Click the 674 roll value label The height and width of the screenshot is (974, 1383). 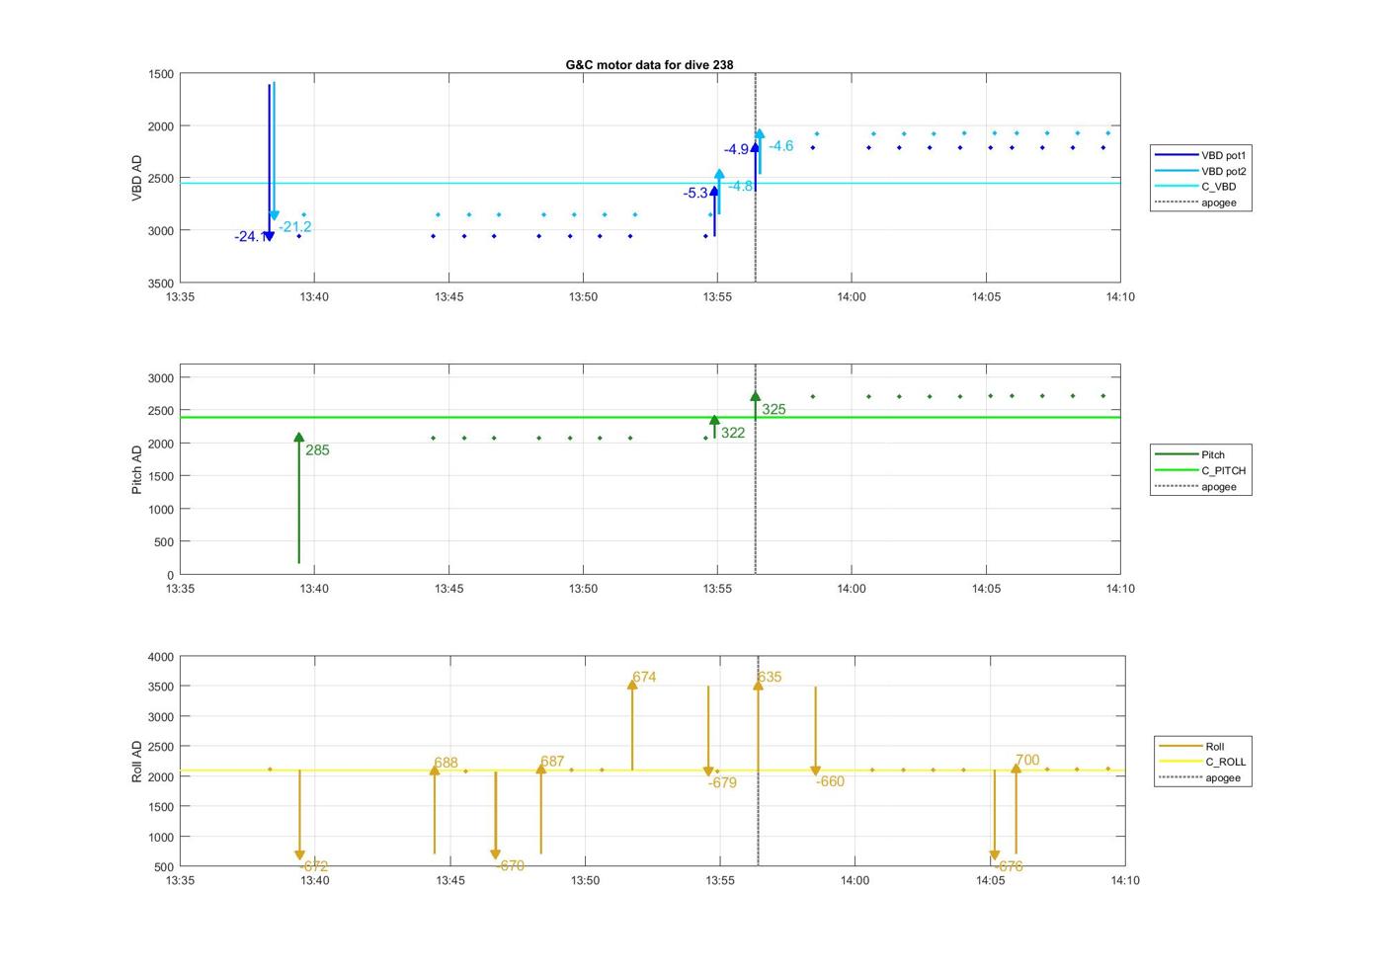[x=644, y=678]
